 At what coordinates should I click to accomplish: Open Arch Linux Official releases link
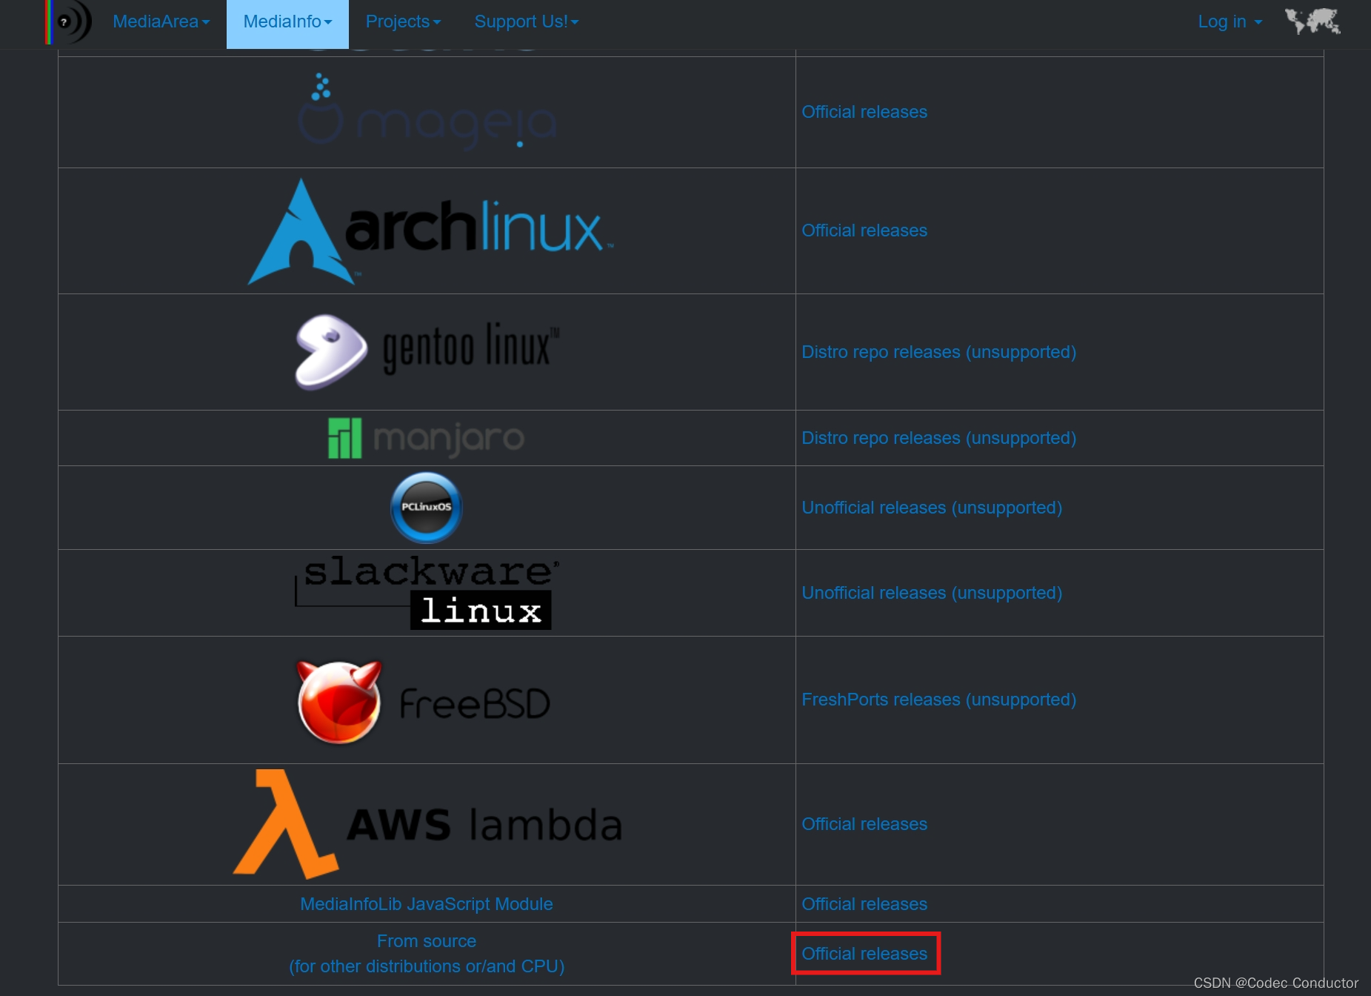click(864, 230)
